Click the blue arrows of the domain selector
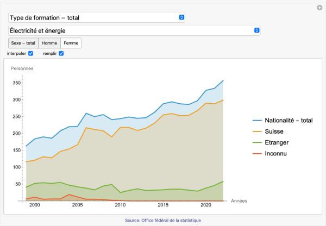 257,30
